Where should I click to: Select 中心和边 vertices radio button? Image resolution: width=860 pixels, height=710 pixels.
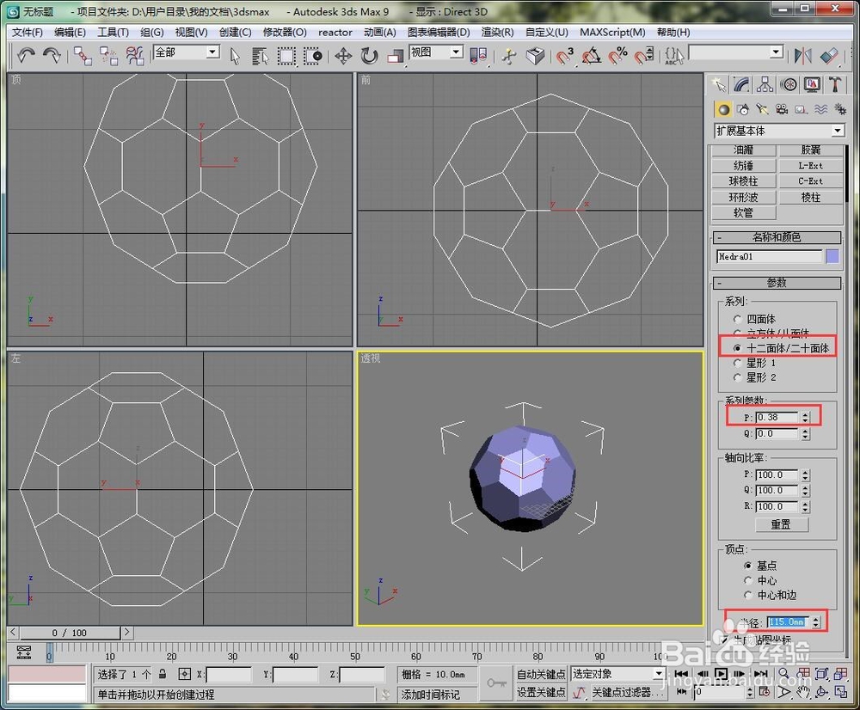[747, 596]
